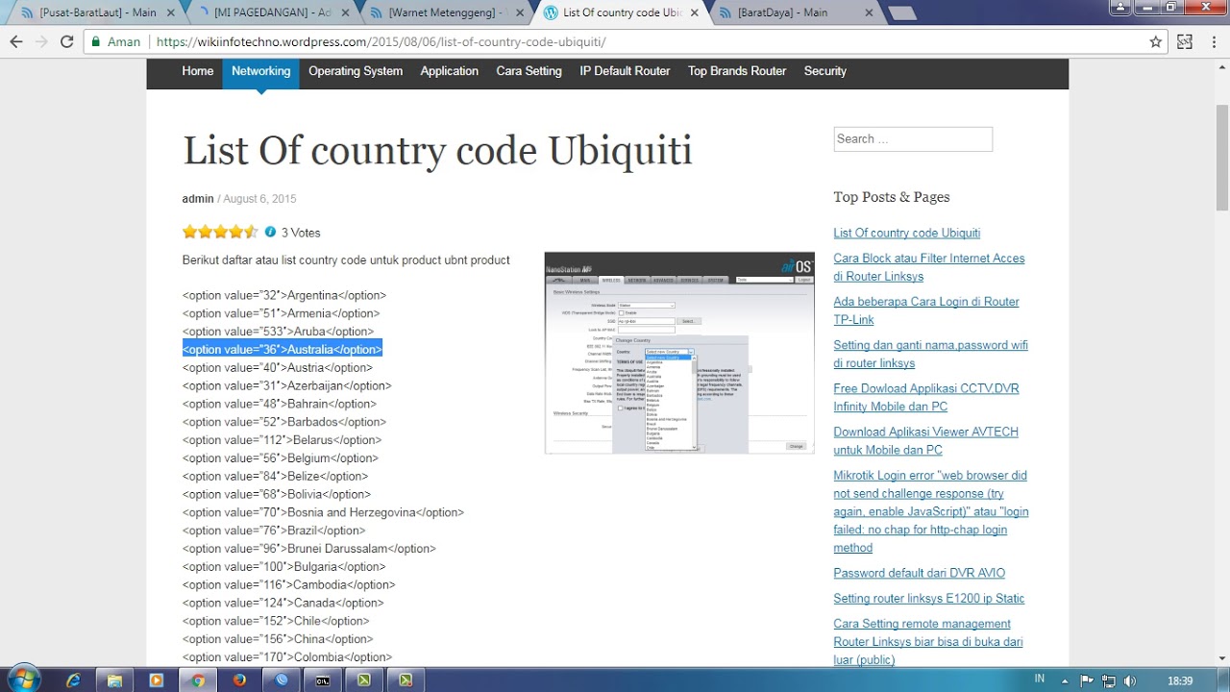Click the browser forward arrow

pyautogui.click(x=41, y=42)
